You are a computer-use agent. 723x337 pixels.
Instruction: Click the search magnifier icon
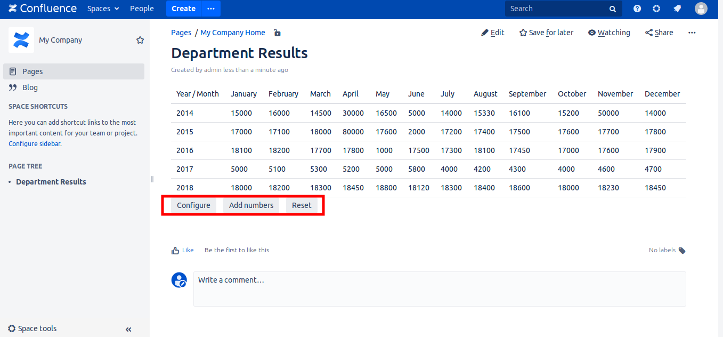pyautogui.click(x=613, y=9)
